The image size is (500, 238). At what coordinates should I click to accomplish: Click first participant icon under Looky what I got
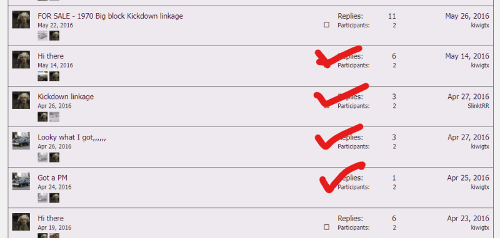(x=42, y=157)
